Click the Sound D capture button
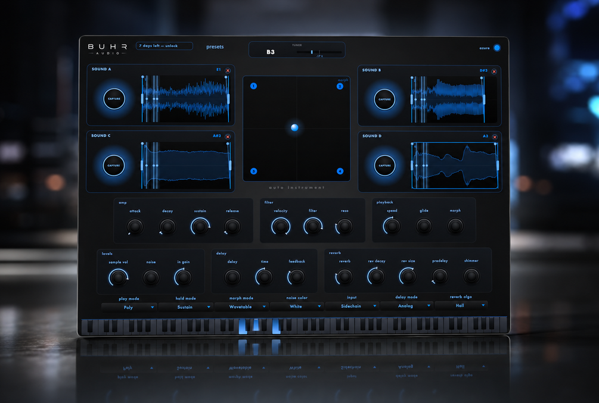The width and height of the screenshot is (599, 403). click(384, 165)
